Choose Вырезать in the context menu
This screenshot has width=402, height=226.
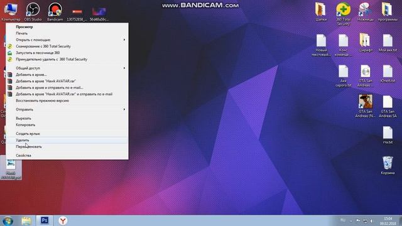point(67,119)
